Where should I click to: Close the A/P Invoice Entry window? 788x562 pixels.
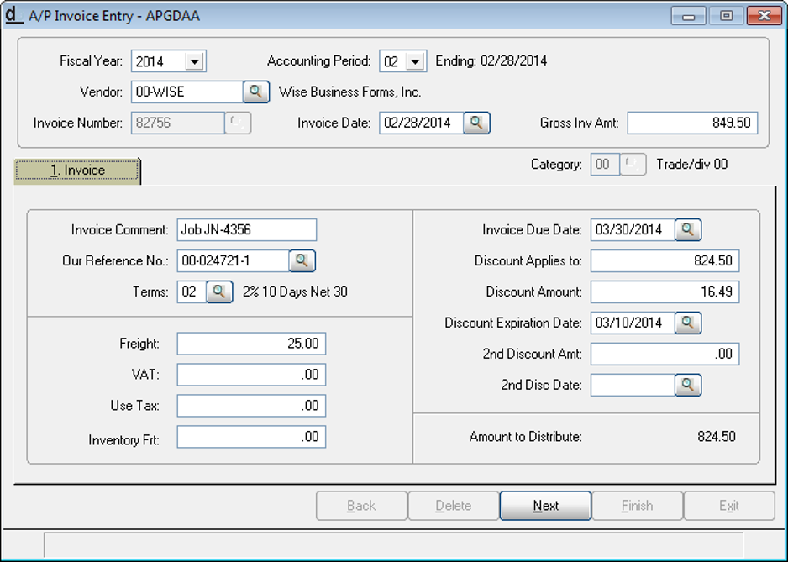point(764,16)
